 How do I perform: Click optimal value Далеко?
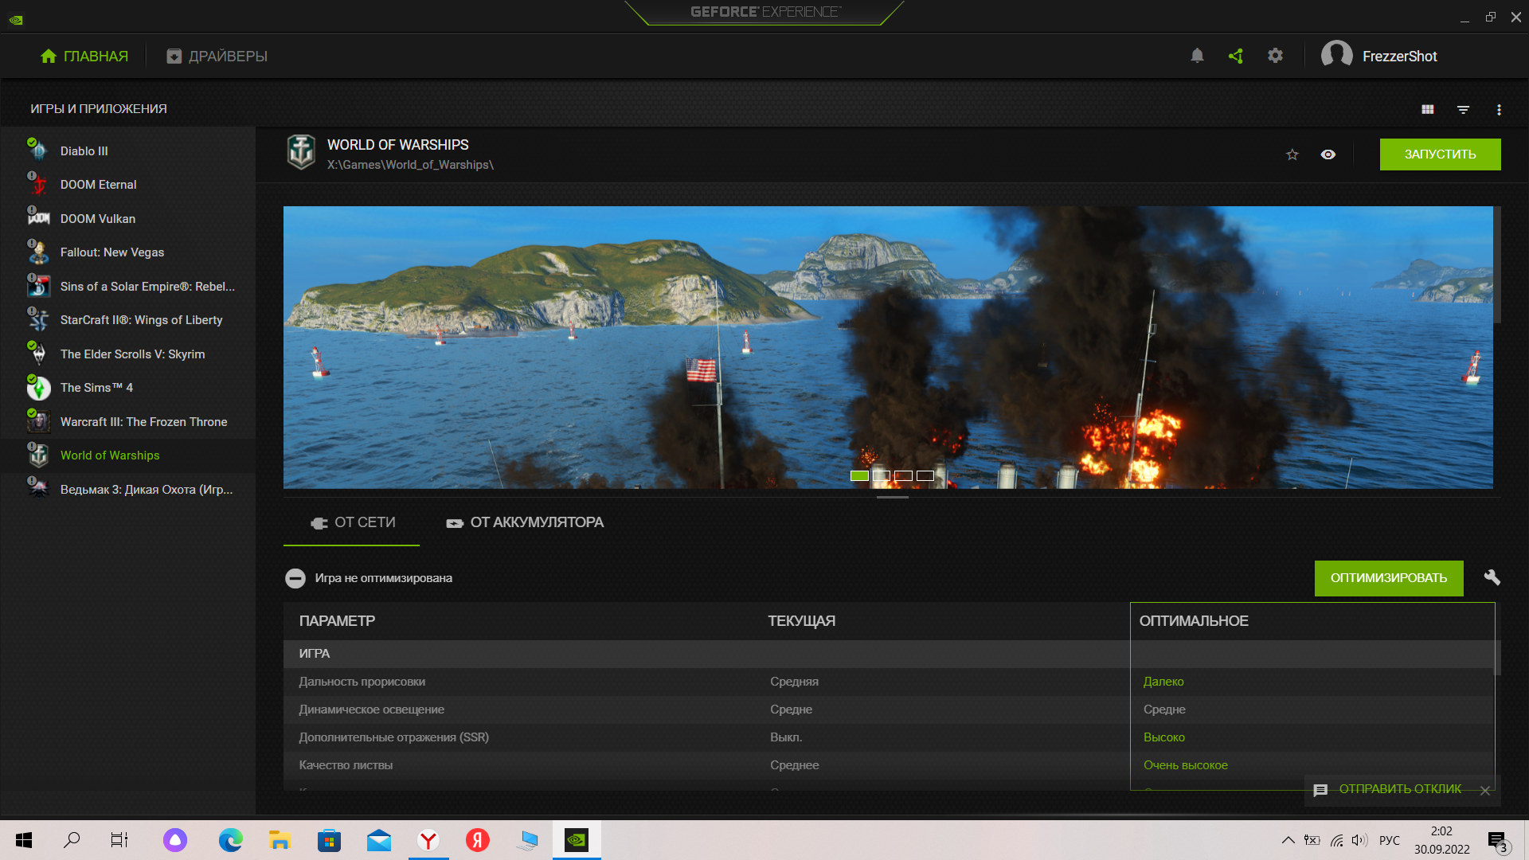(1163, 682)
